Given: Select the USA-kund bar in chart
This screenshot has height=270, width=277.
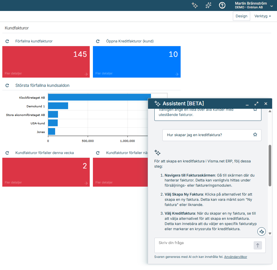Looking at the screenshot, I should 53,123.
